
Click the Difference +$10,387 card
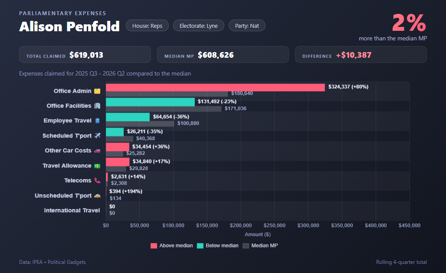(361, 54)
